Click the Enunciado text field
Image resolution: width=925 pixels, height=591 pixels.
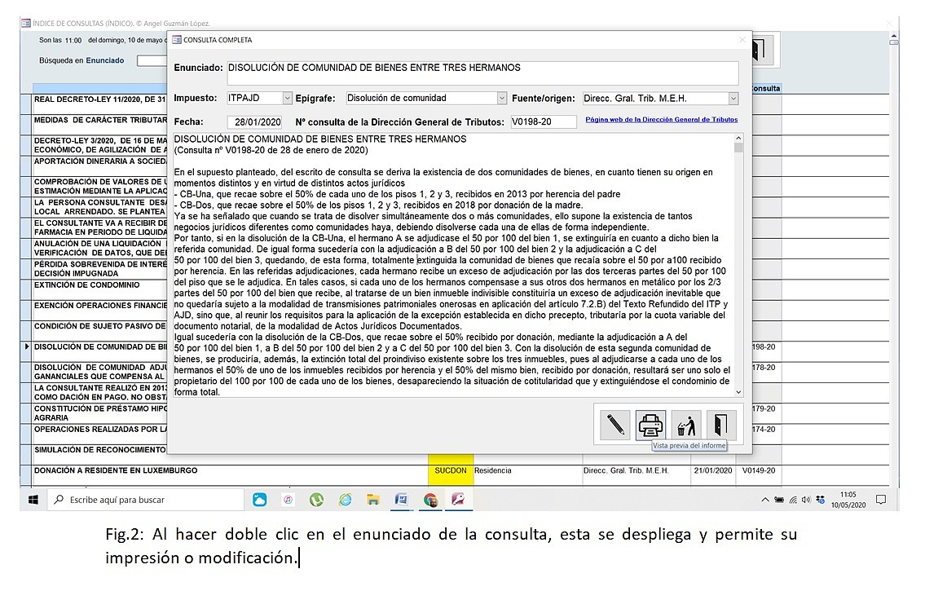[x=482, y=73]
